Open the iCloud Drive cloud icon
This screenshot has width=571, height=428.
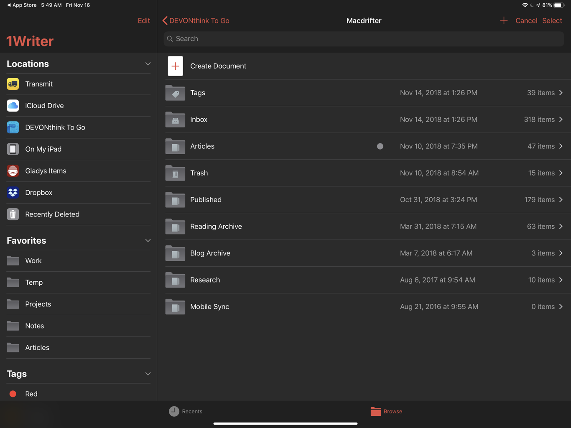(x=13, y=106)
